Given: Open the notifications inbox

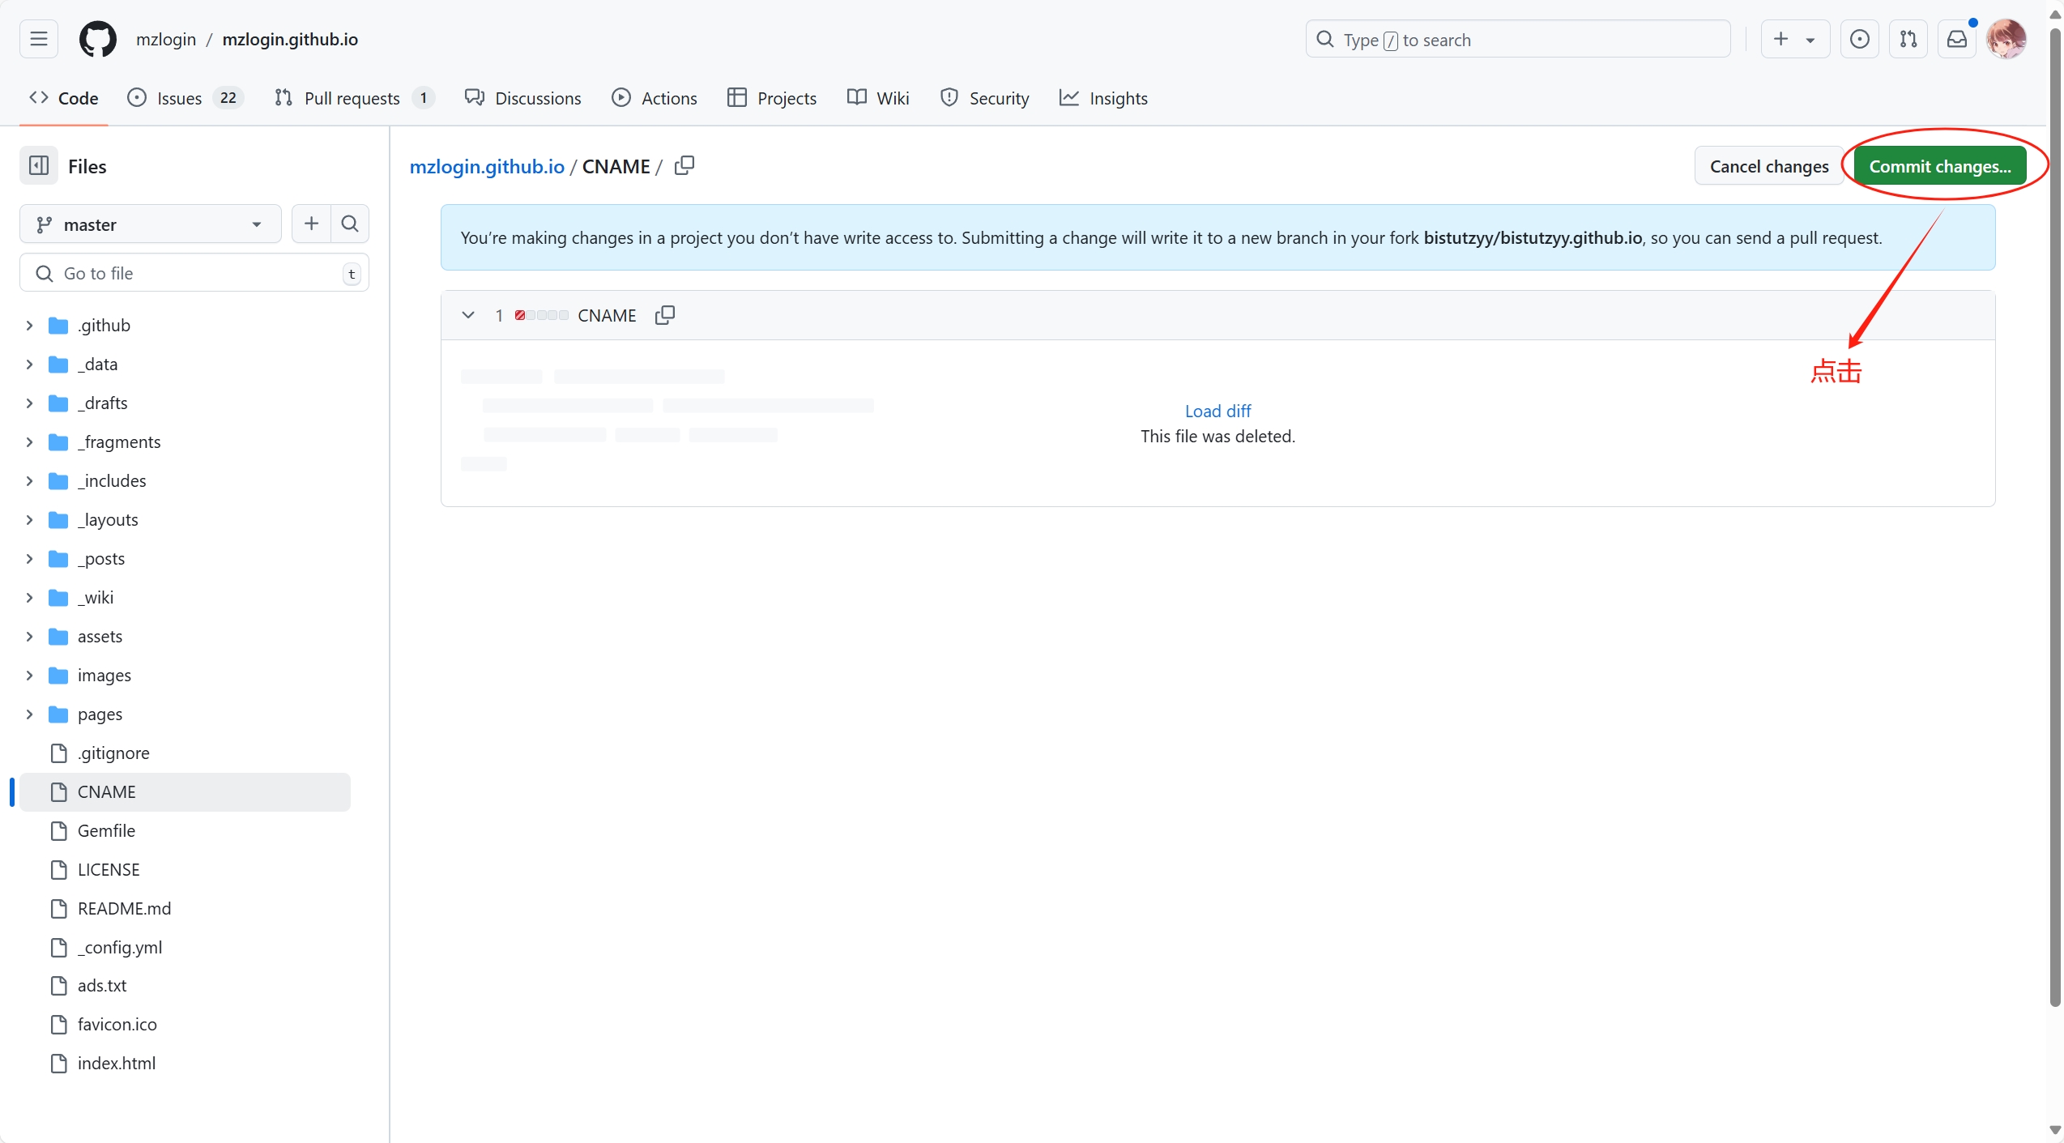Looking at the screenshot, I should click(x=1957, y=39).
